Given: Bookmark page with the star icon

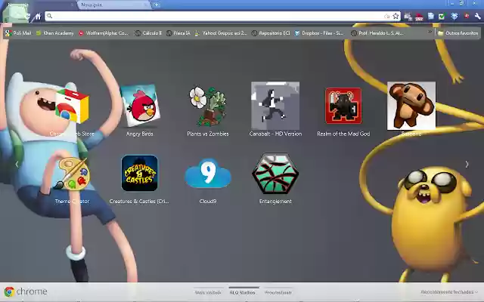Looking at the screenshot, I should (396, 16).
